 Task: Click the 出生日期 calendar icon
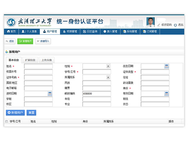click(166, 66)
